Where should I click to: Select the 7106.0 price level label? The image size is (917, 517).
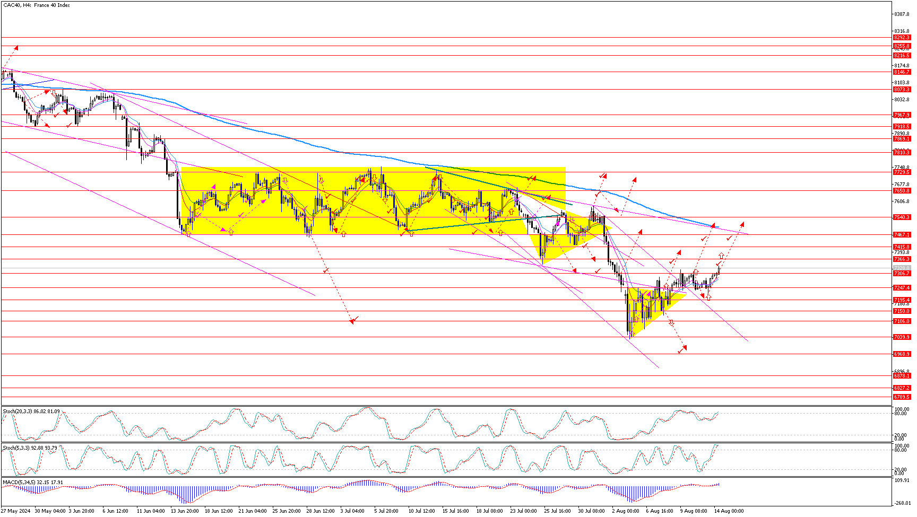tap(902, 321)
